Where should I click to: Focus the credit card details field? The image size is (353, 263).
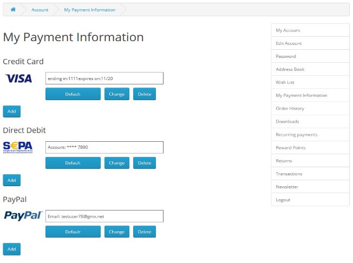(x=104, y=78)
